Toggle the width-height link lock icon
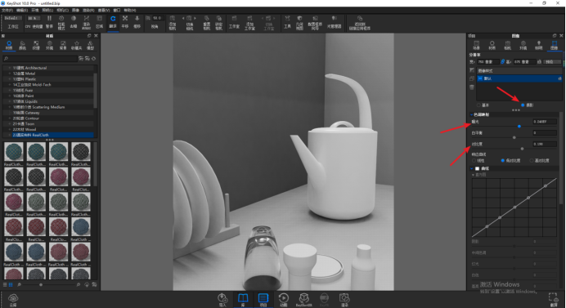Viewport: 566px width, 308px height. pos(502,61)
